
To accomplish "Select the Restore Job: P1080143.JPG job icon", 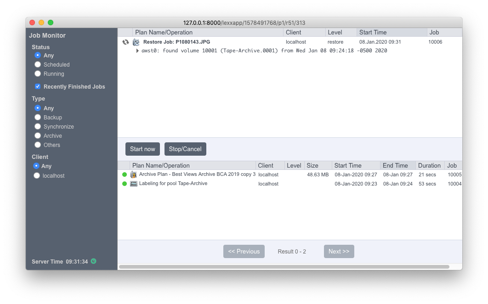I will coord(135,41).
